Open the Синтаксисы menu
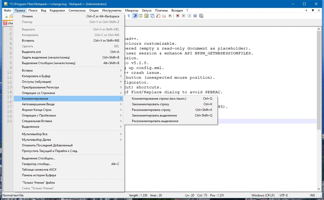Image resolution: width=324 pixels, height=200 pixels. point(77,11)
